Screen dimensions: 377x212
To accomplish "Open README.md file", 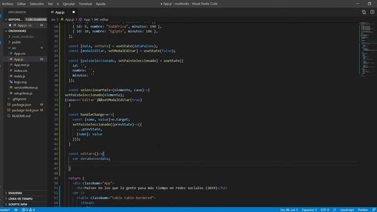I will [x=21, y=116].
